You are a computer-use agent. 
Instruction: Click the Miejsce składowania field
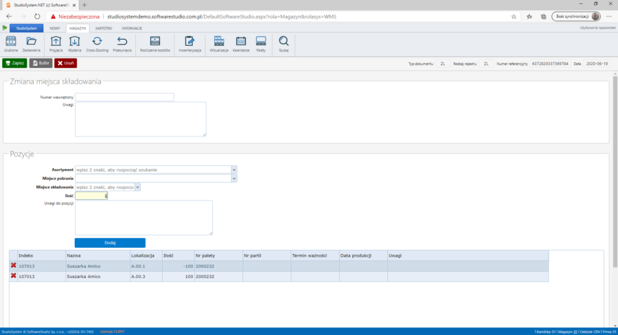pyautogui.click(x=105, y=187)
